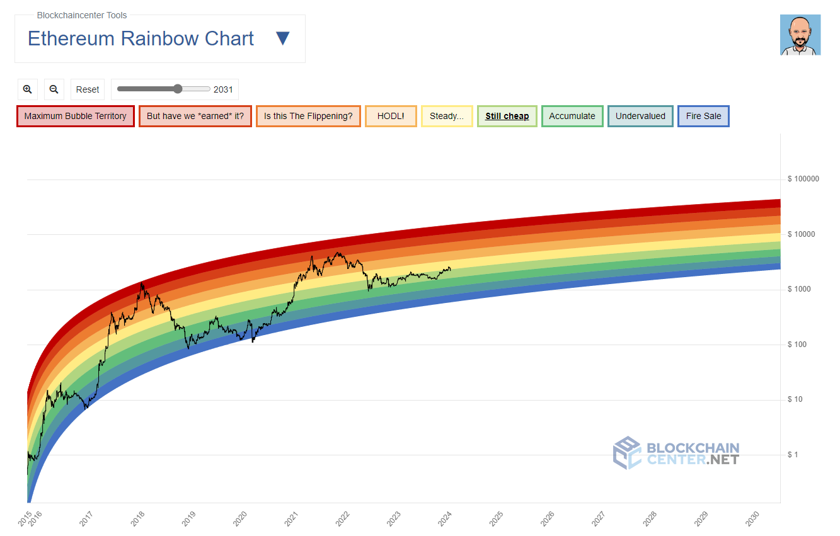The height and width of the screenshot is (536, 840).
Task: Toggle the Still cheap band
Action: click(507, 117)
